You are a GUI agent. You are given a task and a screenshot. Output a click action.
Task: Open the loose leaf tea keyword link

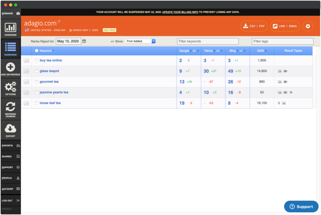(50, 103)
